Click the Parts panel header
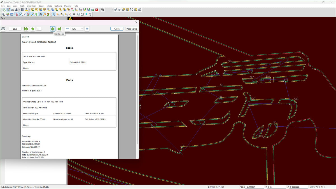Image resolution: width=336 pixels, height=189 pixels. [33, 18]
